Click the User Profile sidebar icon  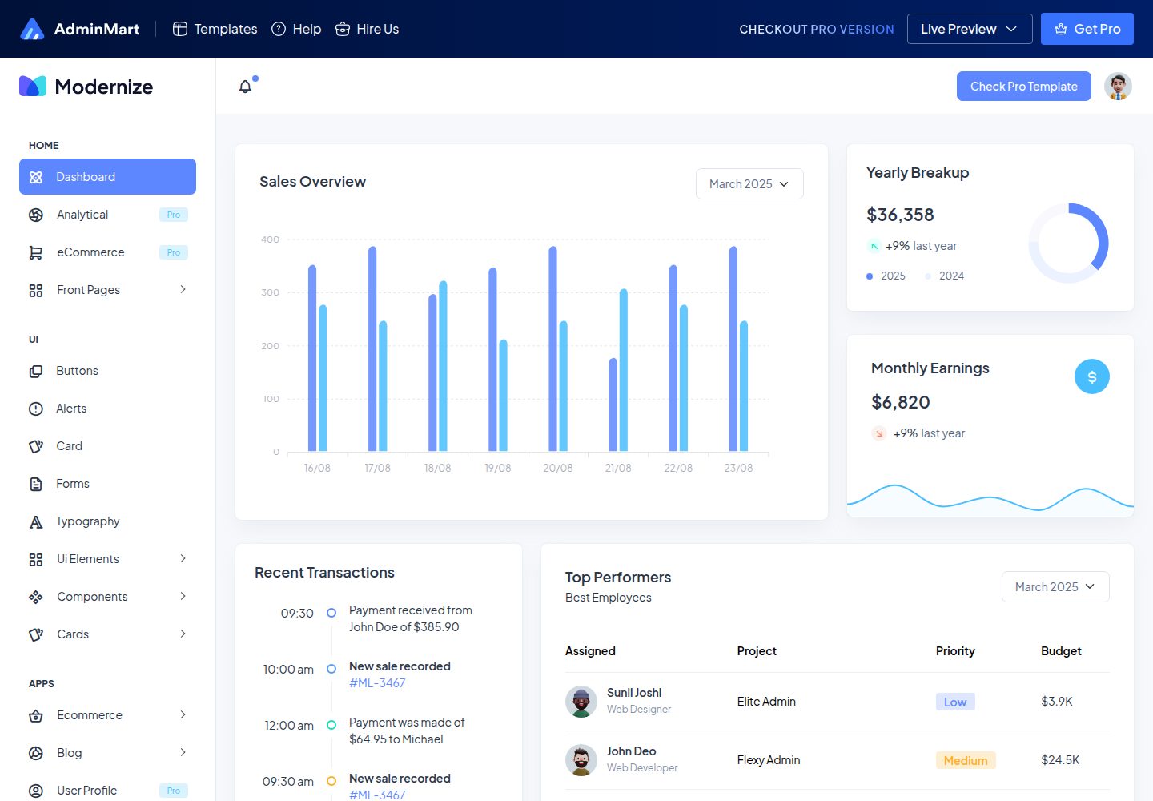click(x=36, y=791)
